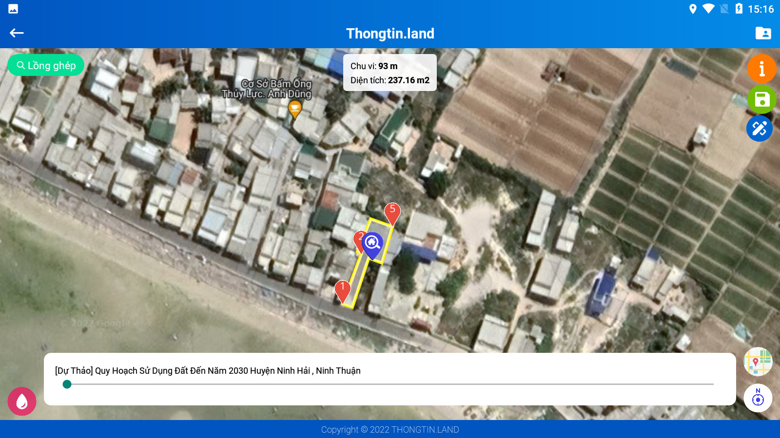The width and height of the screenshot is (780, 438).
Task: Click the perimeter and area info box
Action: (x=390, y=73)
